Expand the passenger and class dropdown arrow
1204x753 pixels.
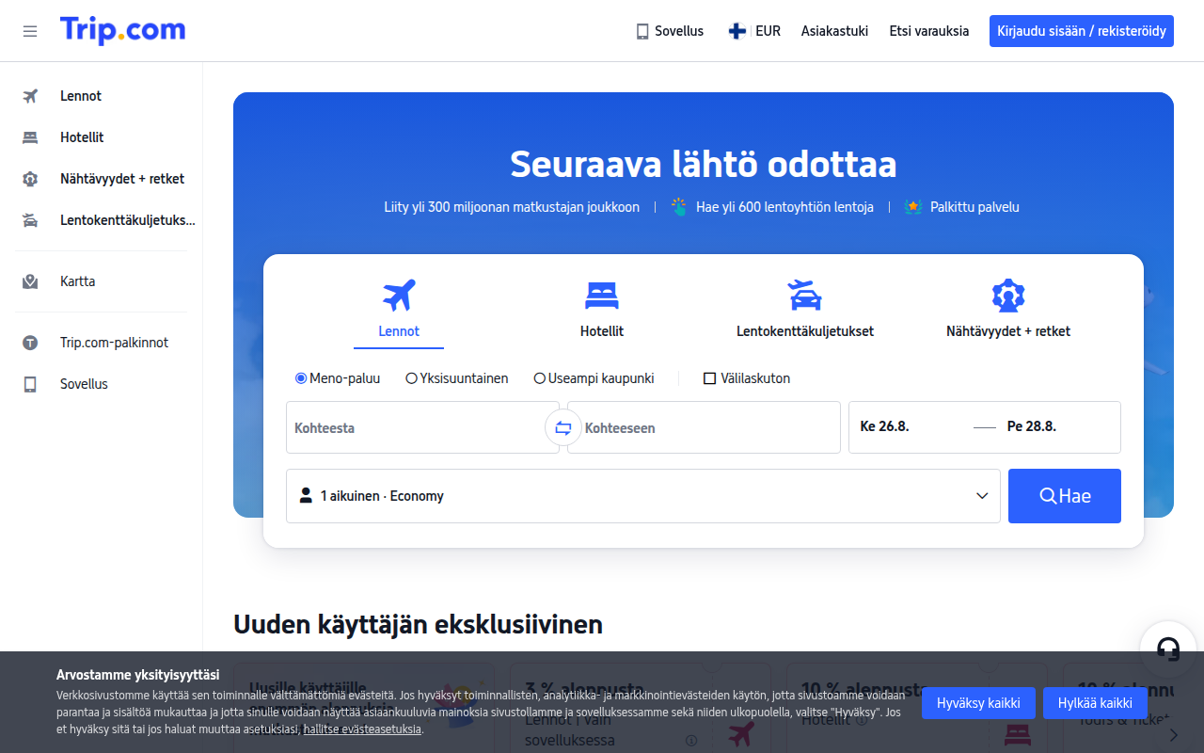982,496
